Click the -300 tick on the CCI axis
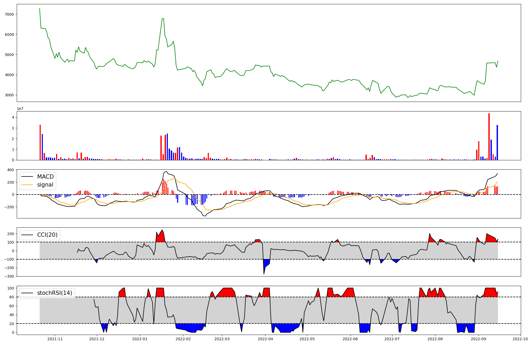The height and width of the screenshot is (345, 532). (x=10, y=277)
